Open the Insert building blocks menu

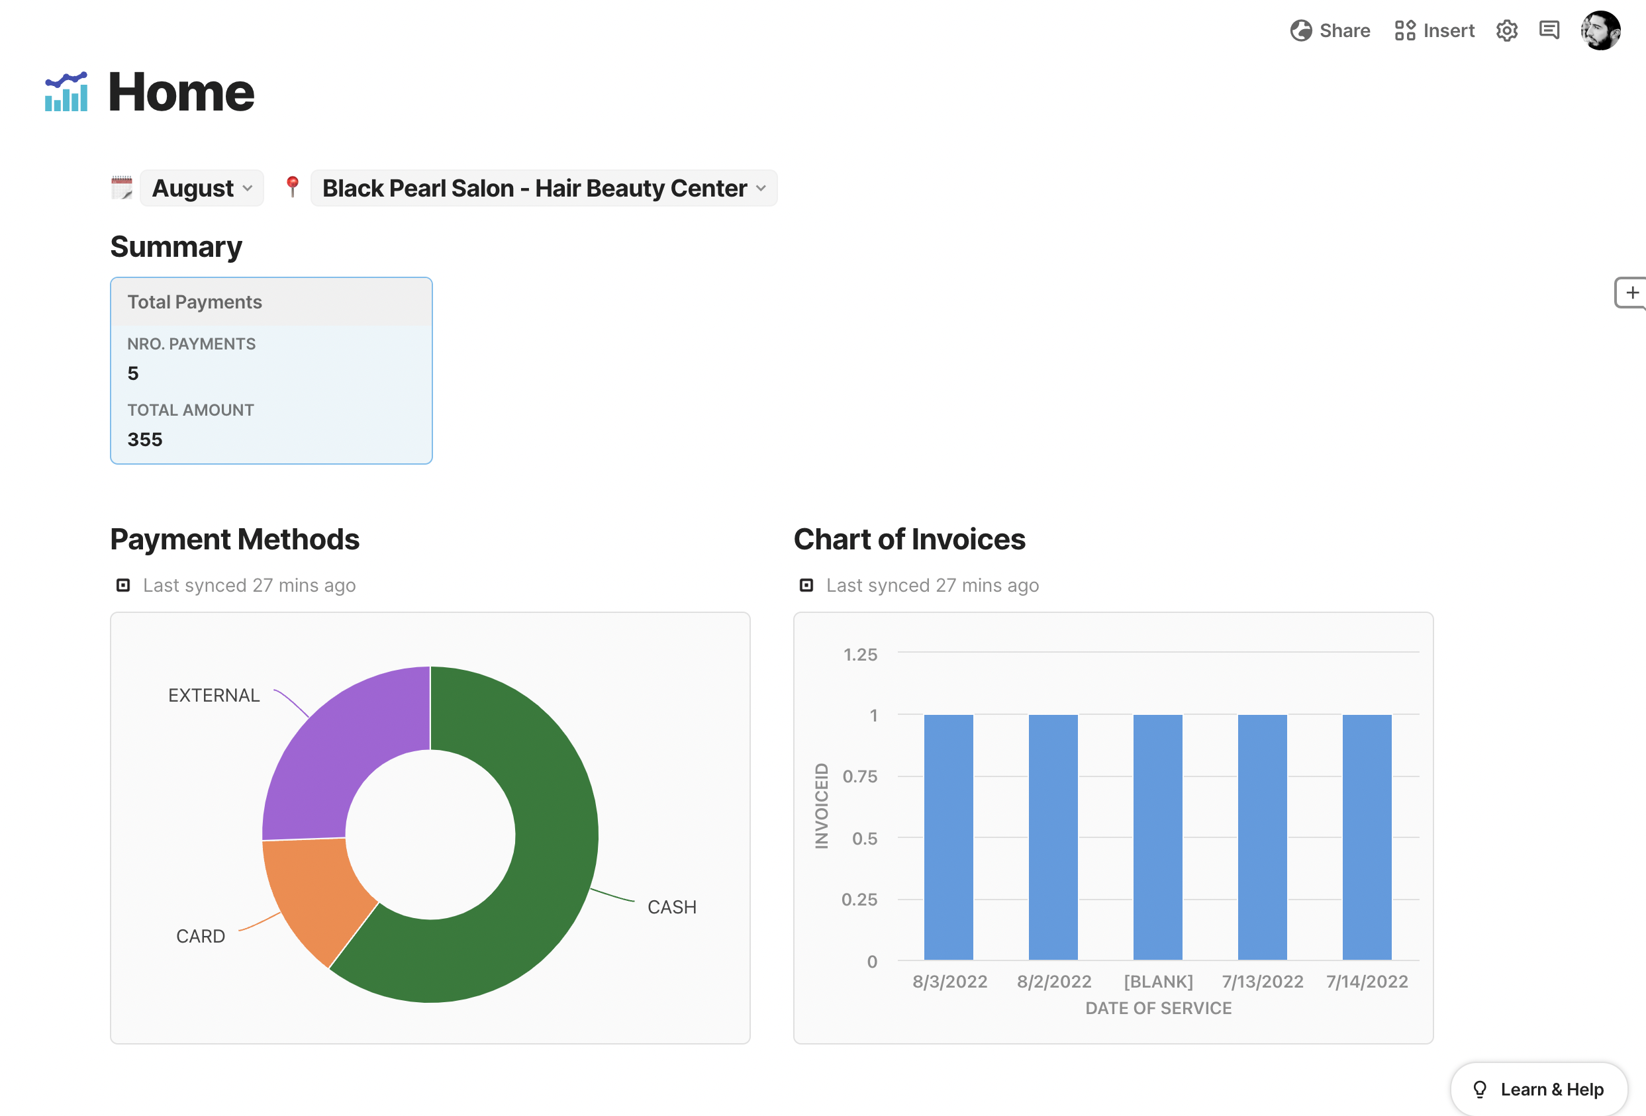1434,30
